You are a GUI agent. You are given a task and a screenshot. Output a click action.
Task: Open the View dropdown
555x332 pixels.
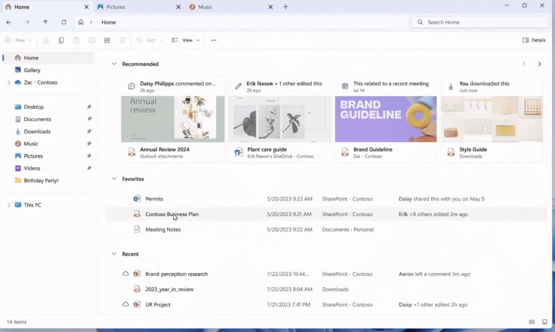(x=185, y=40)
